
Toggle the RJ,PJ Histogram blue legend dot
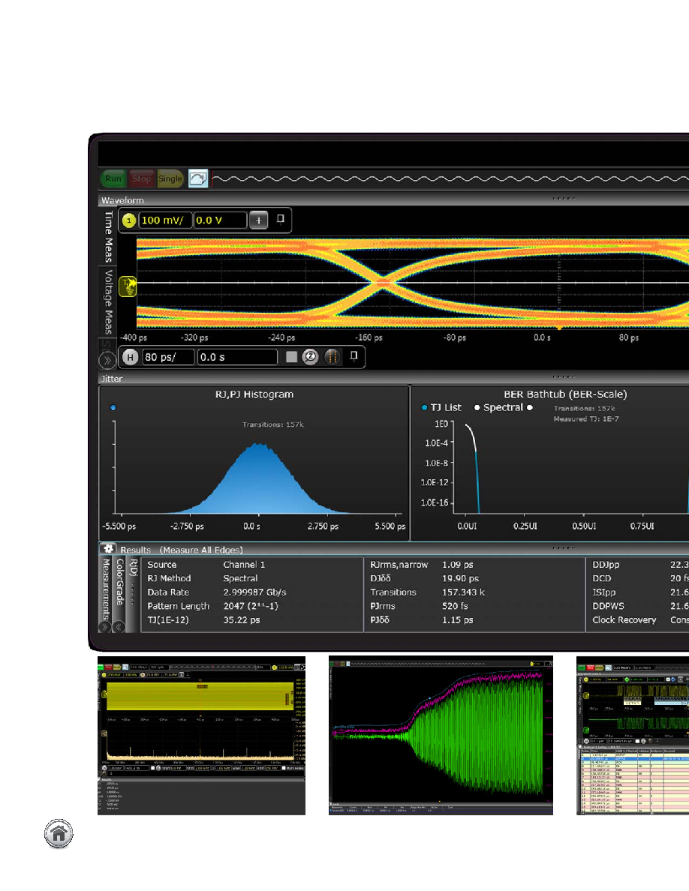pos(113,407)
